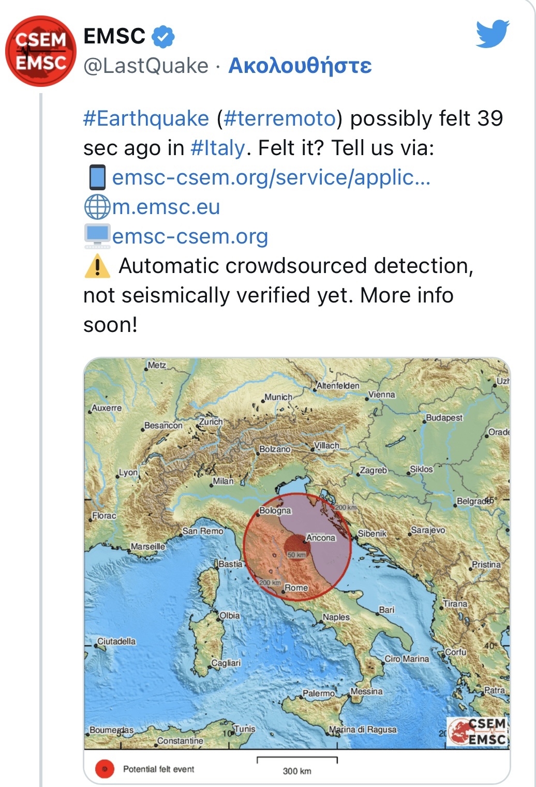Click the warning triangle emoji
This screenshot has width=536, height=787.
click(97, 266)
